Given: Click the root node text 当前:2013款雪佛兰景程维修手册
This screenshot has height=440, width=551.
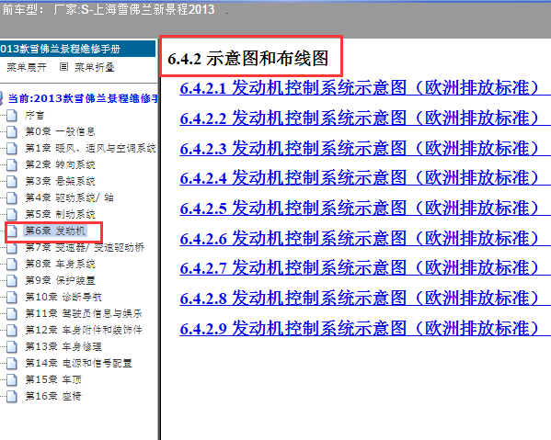Looking at the screenshot, I should 83,98.
